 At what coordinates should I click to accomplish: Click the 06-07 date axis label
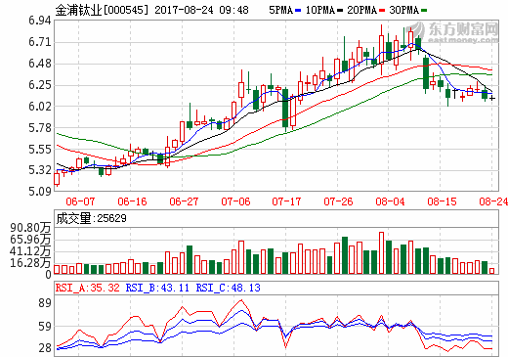tap(80, 201)
